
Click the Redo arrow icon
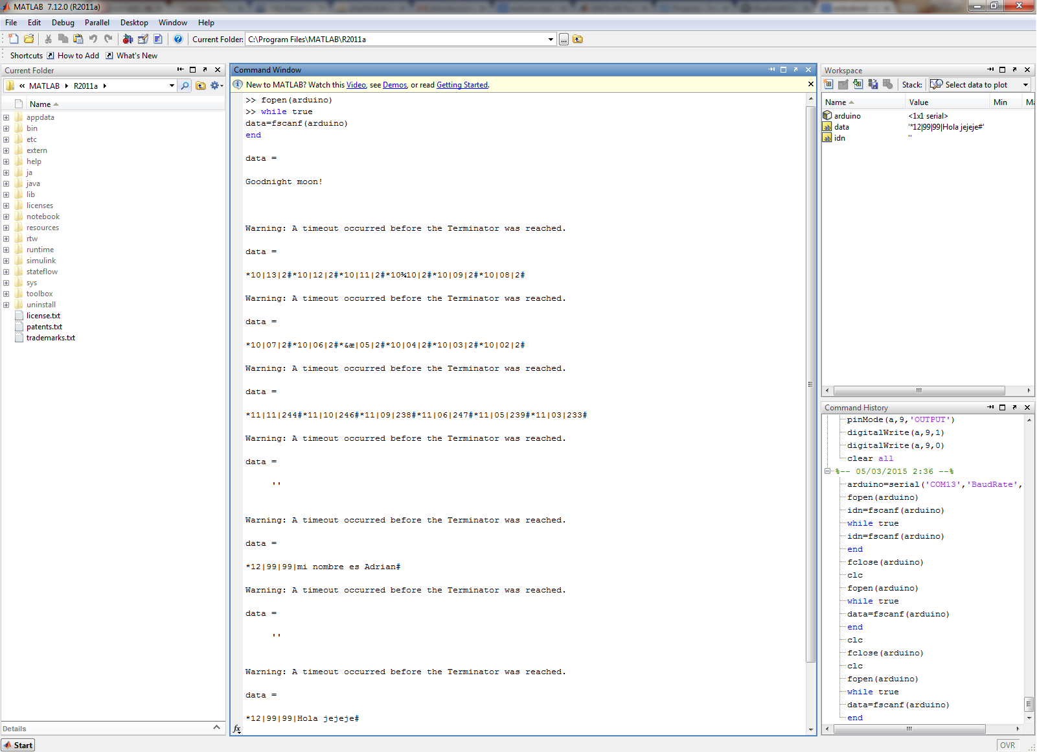[x=108, y=39]
